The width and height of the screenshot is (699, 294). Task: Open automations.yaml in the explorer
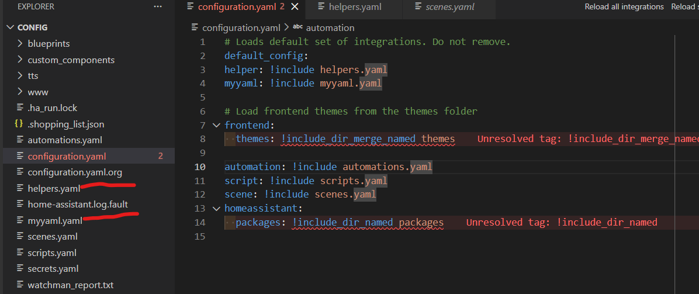click(x=65, y=140)
